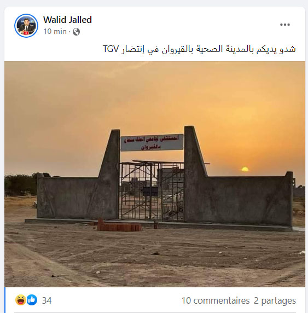This screenshot has height=313, width=308.
Task: Click the metal scaffolding gate in photo
Action: tap(152, 190)
